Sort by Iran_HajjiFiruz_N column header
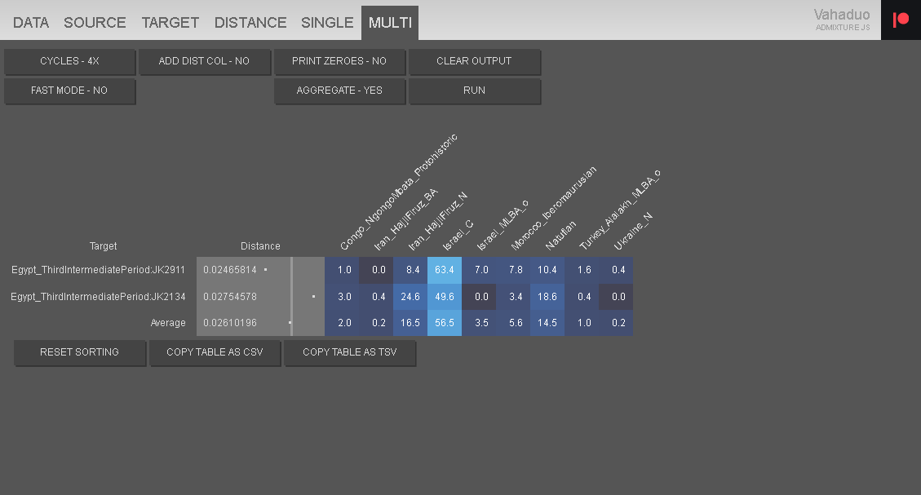Viewport: 921px width, 495px height. (437, 221)
